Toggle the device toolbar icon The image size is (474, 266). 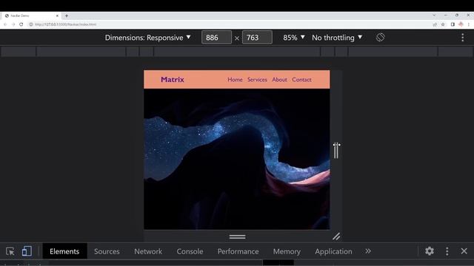pyautogui.click(x=27, y=251)
